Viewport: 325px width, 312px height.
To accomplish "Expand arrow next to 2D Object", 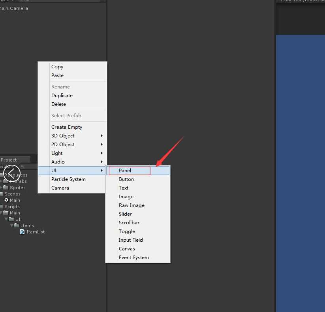I will (x=102, y=145).
